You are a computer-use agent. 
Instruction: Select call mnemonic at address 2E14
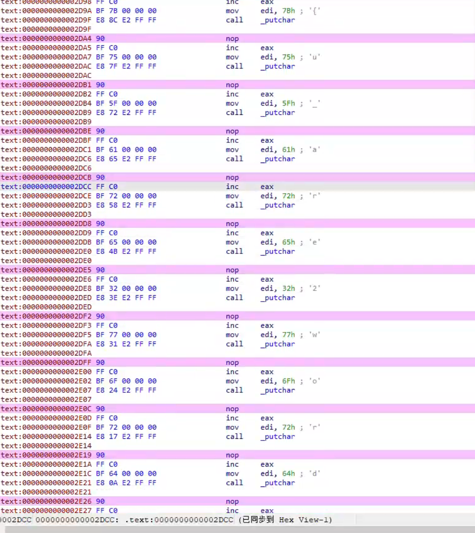pos(234,436)
